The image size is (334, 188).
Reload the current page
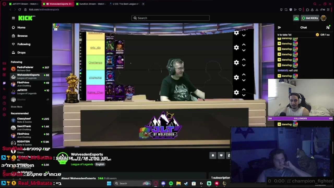20,10
